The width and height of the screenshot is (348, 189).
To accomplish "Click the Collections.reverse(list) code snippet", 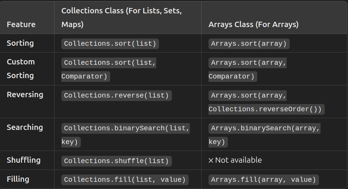I will [x=116, y=95].
